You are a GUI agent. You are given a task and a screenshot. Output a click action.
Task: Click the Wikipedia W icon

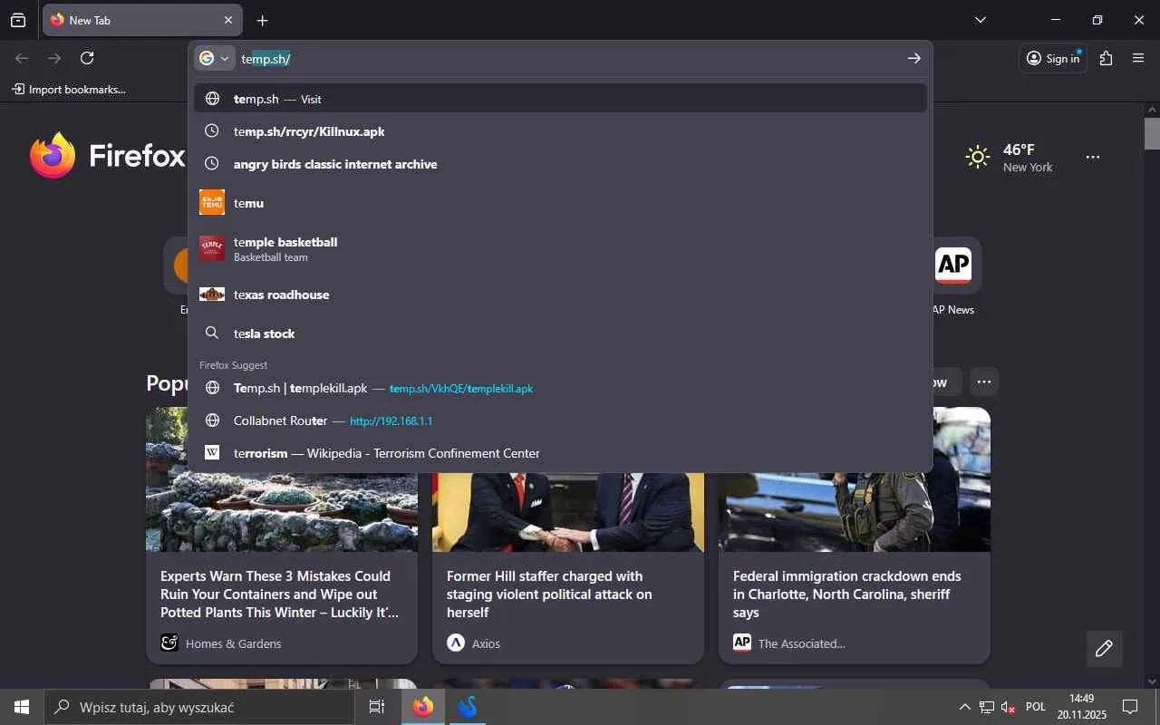pos(212,452)
